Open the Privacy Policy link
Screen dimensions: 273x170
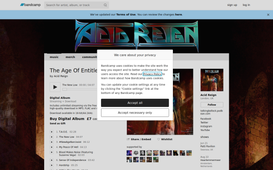coord(152,74)
